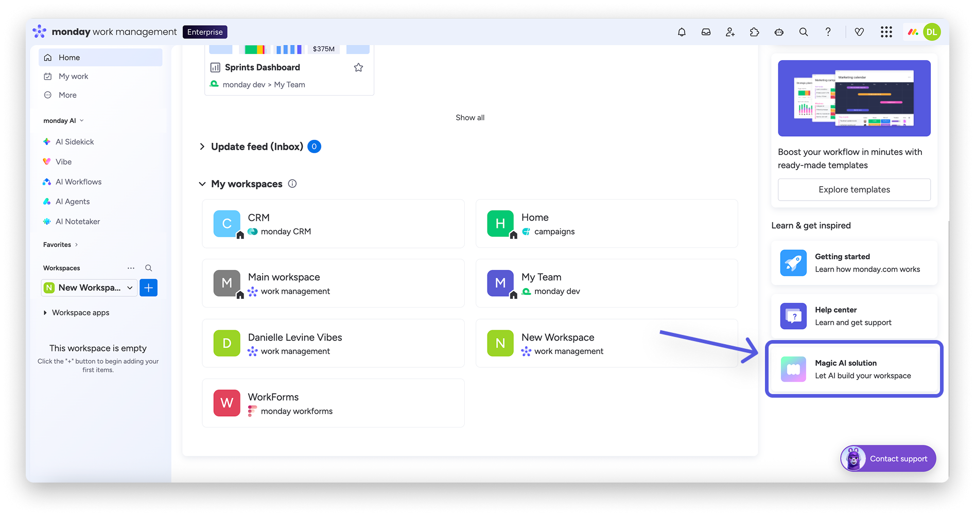Click the monday work management logo
The width and height of the screenshot is (975, 516).
tap(105, 32)
